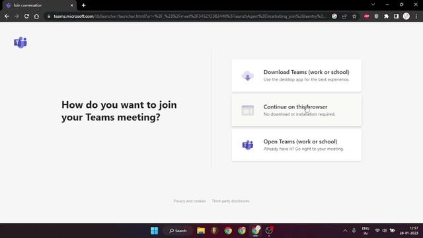Click the Microsoft Teams logo at top left

pyautogui.click(x=20, y=42)
